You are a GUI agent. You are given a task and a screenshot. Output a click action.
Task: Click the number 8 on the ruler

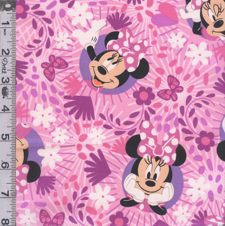pos(5,222)
